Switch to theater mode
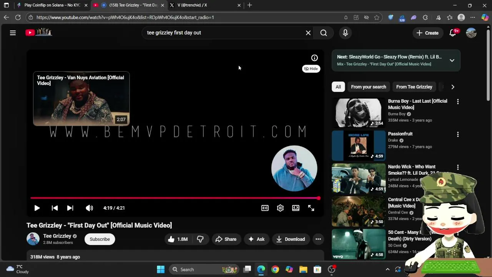 296,208
